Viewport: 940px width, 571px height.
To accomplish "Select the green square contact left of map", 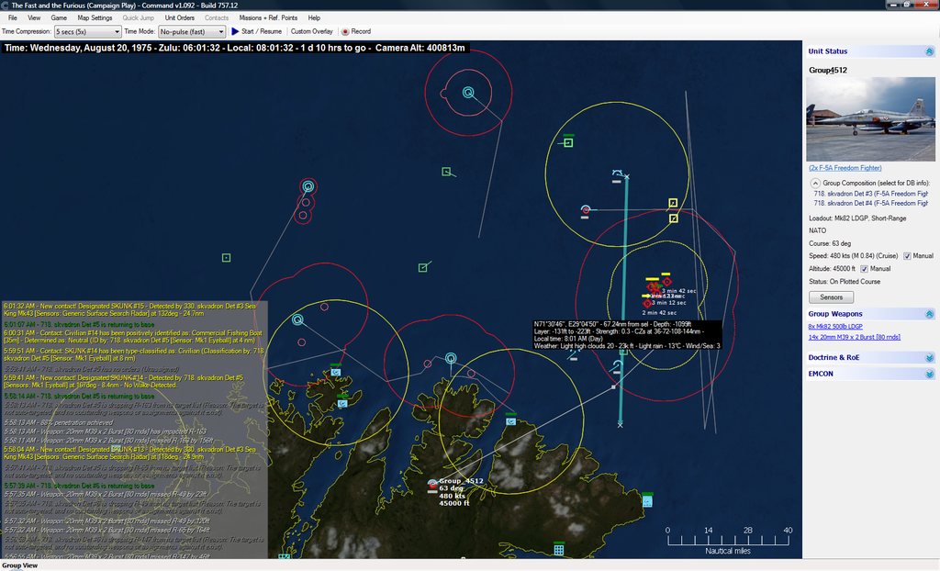I will point(226,258).
